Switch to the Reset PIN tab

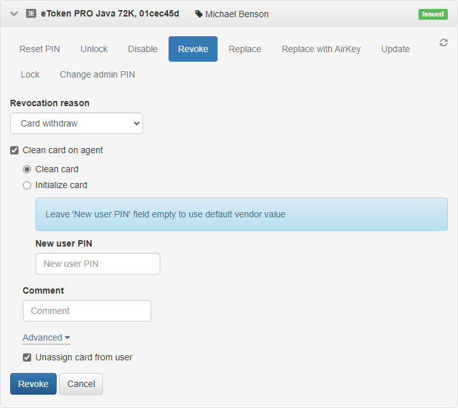40,49
